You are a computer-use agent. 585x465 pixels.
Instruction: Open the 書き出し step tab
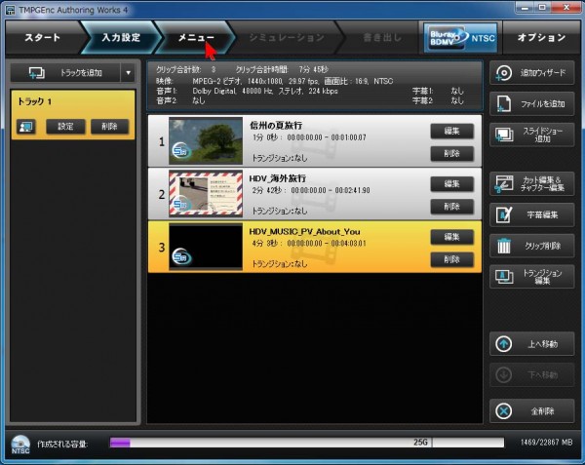pyautogui.click(x=382, y=37)
